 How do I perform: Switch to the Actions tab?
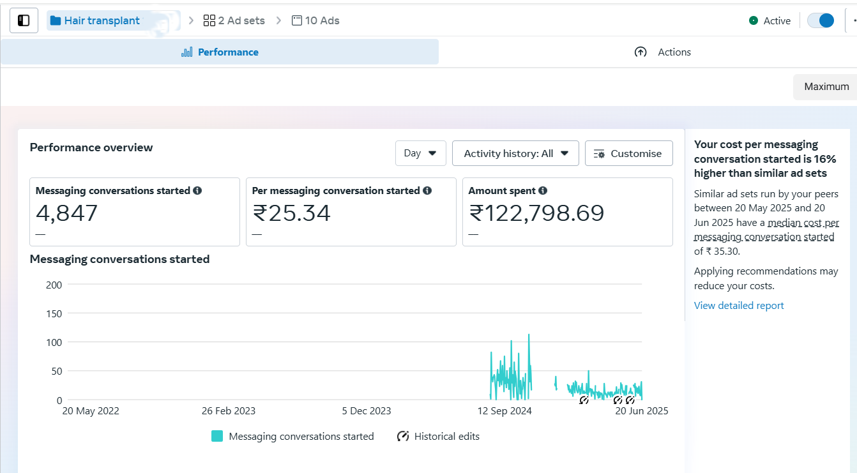click(663, 52)
